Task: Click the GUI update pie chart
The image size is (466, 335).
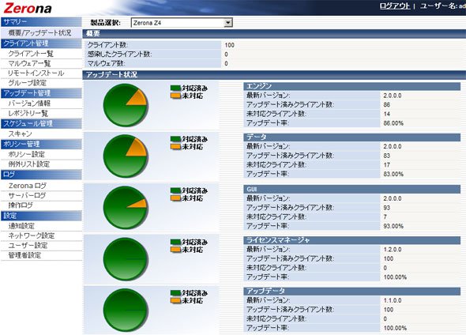Action: point(125,207)
